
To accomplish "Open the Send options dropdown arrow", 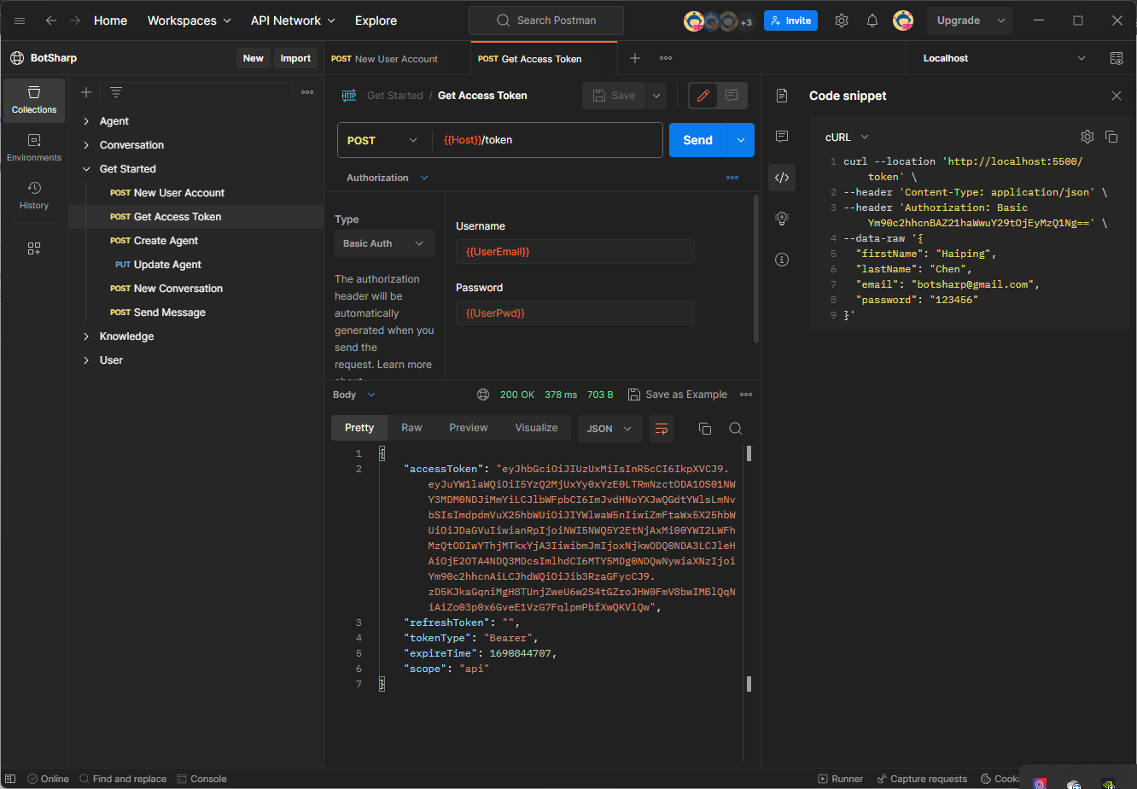I will [741, 140].
